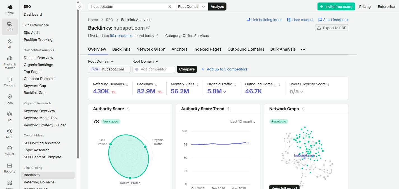Open the AI PR megaphone icon
Image resolution: width=399 pixels, height=189 pixels.
(x=10, y=131)
